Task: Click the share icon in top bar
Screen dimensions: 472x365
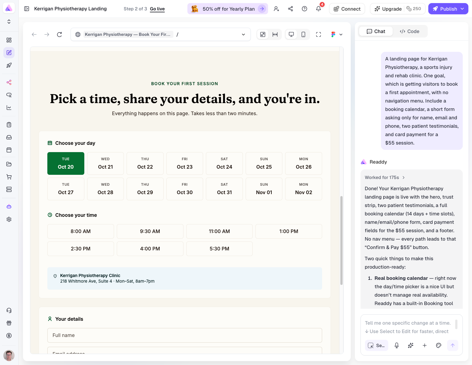Action: coord(290,9)
